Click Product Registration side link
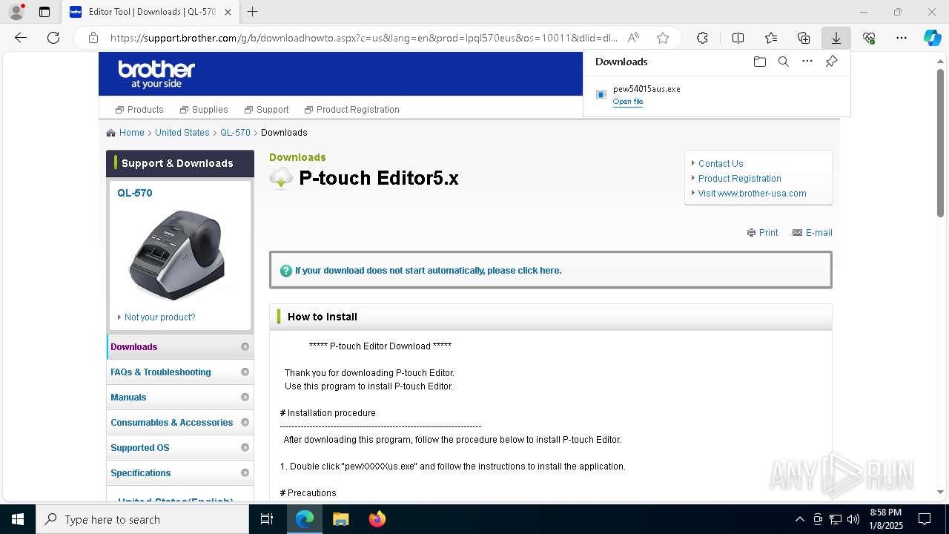This screenshot has width=949, height=534. [740, 179]
